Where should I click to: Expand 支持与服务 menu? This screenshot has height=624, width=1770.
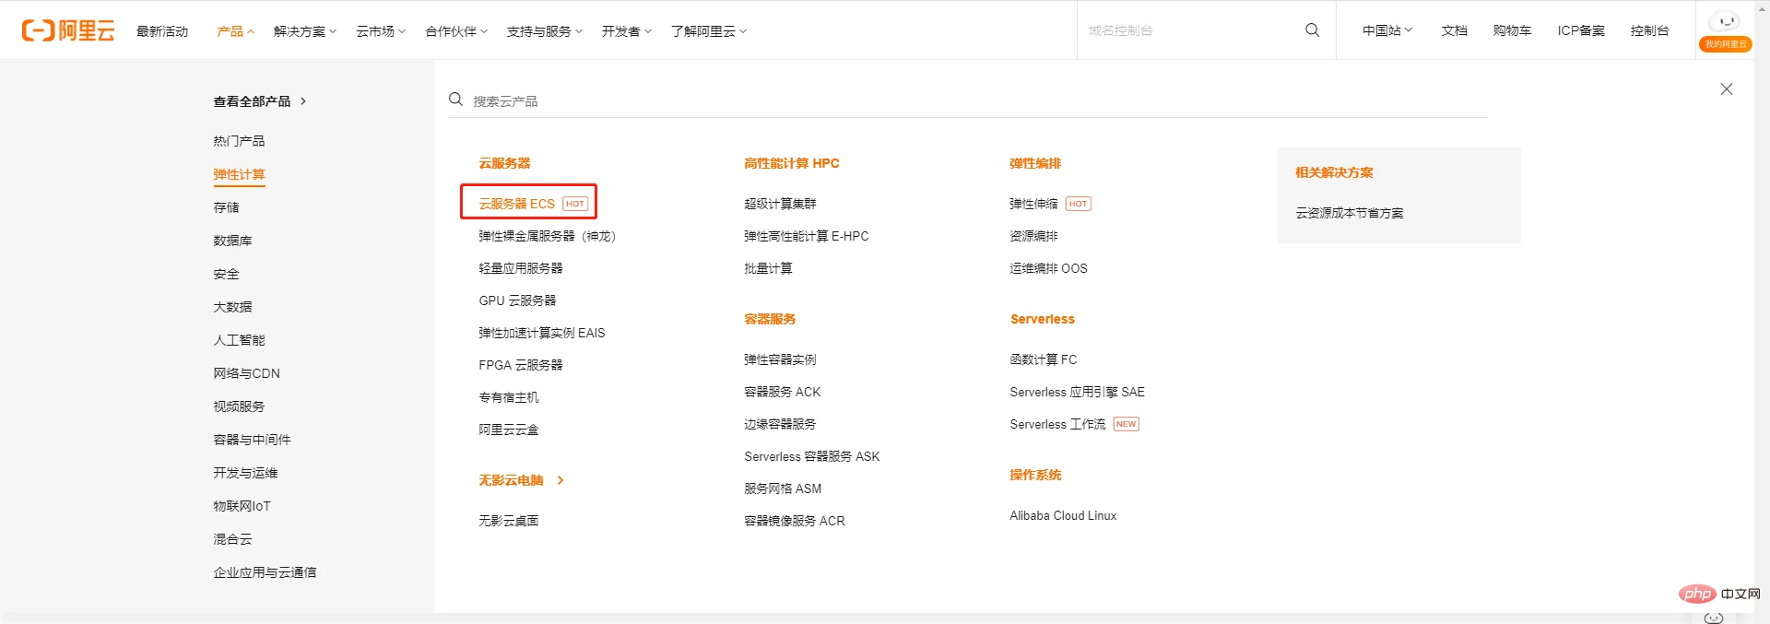[545, 31]
